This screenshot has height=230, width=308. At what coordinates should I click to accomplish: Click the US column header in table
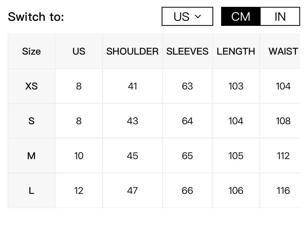coord(79,51)
